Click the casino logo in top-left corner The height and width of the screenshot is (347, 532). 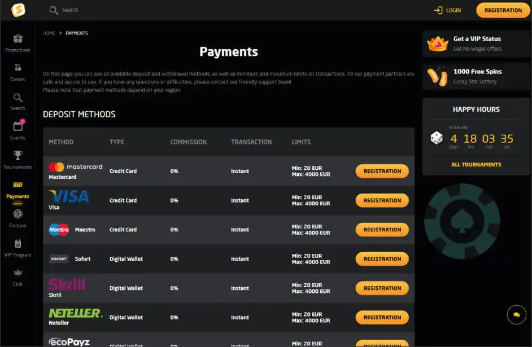click(x=18, y=10)
